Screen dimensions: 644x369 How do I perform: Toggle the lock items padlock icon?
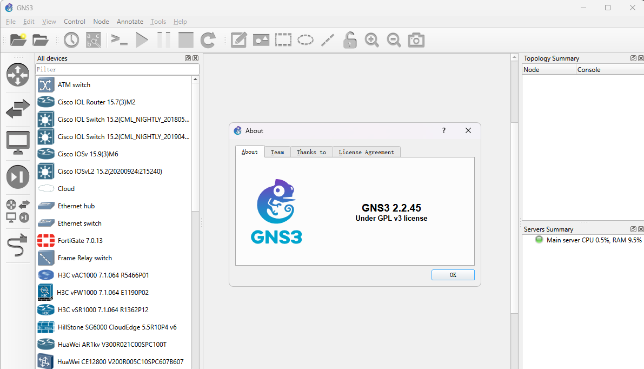pos(350,40)
